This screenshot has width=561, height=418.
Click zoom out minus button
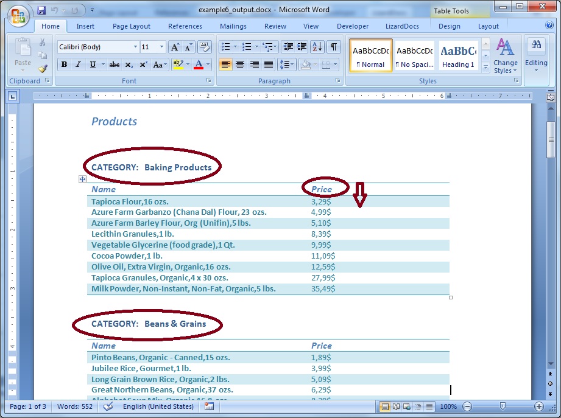pyautogui.click(x=467, y=406)
